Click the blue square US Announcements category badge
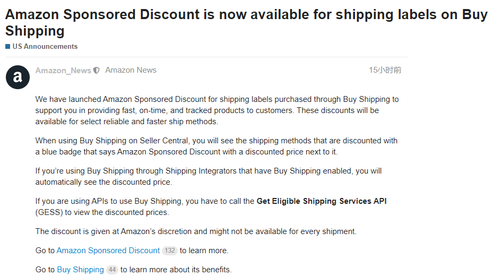Image resolution: width=494 pixels, height=276 pixels. [8, 47]
